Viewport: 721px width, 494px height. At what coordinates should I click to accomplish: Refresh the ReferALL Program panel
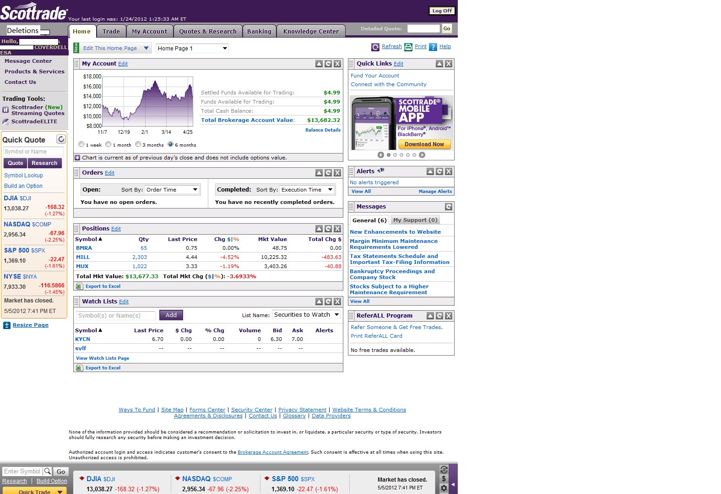click(x=439, y=316)
